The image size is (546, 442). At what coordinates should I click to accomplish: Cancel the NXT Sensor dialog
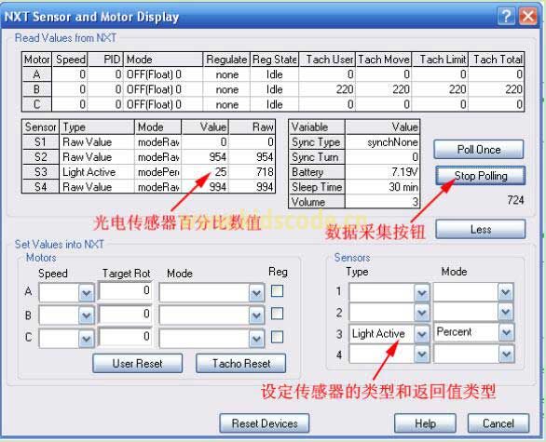[498, 423]
